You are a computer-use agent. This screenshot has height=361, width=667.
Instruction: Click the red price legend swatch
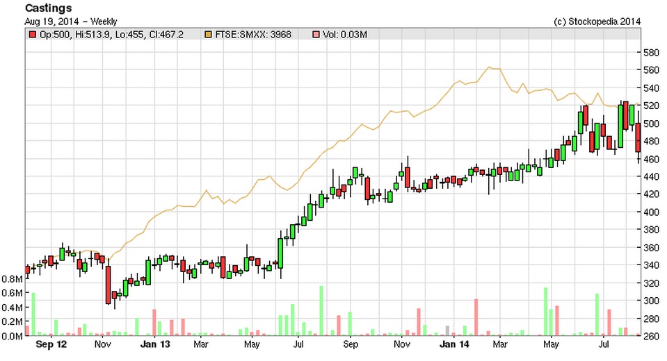(32, 35)
